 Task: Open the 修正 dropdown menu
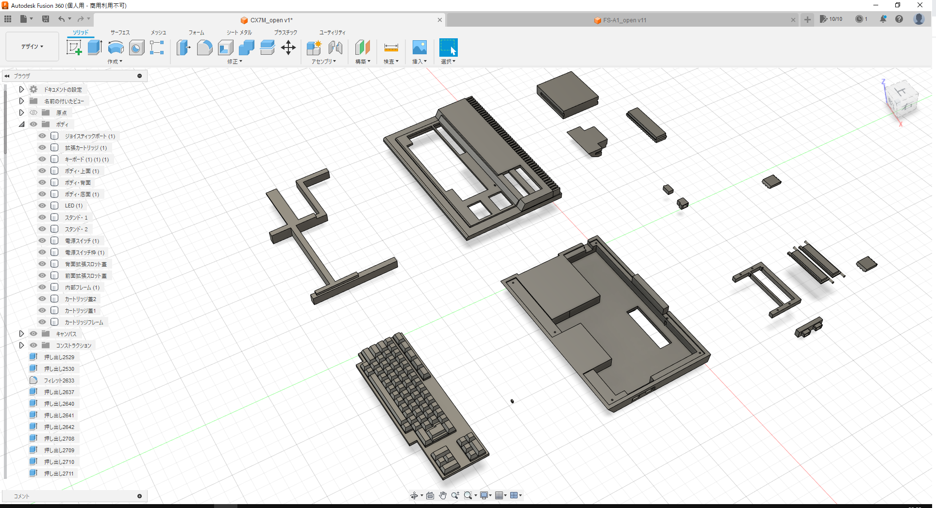pyautogui.click(x=234, y=62)
